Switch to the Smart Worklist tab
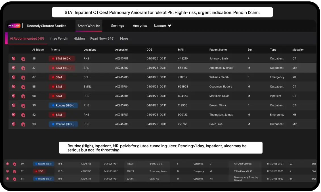 coord(89,25)
